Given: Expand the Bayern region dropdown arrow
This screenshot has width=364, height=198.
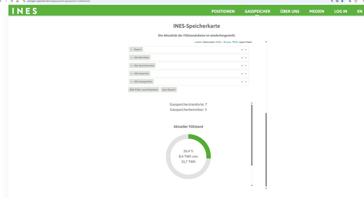Looking at the screenshot, I should pos(246,50).
